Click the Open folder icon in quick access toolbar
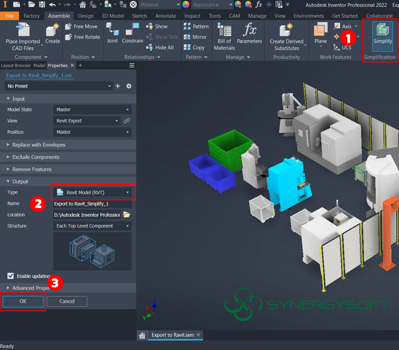The width and height of the screenshot is (399, 350). point(31,5)
